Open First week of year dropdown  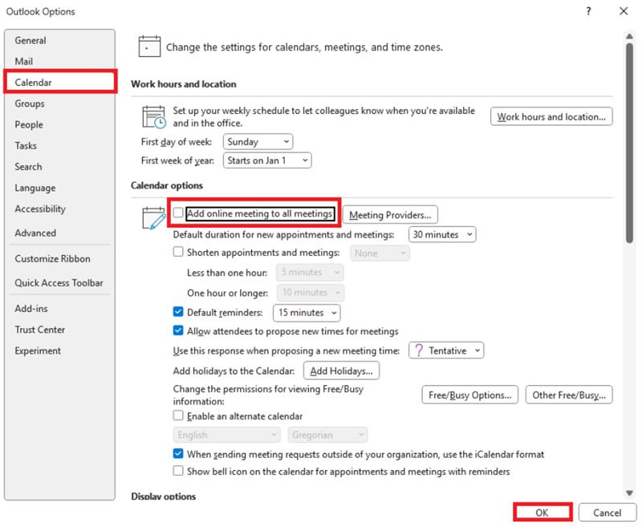point(267,160)
